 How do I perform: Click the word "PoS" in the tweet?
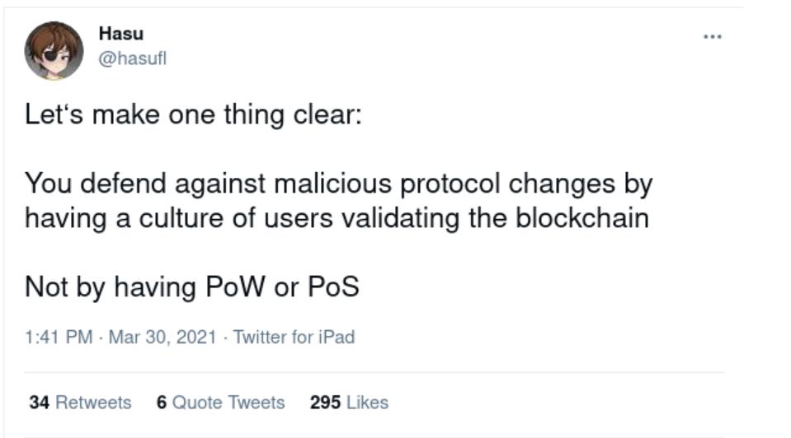click(333, 287)
